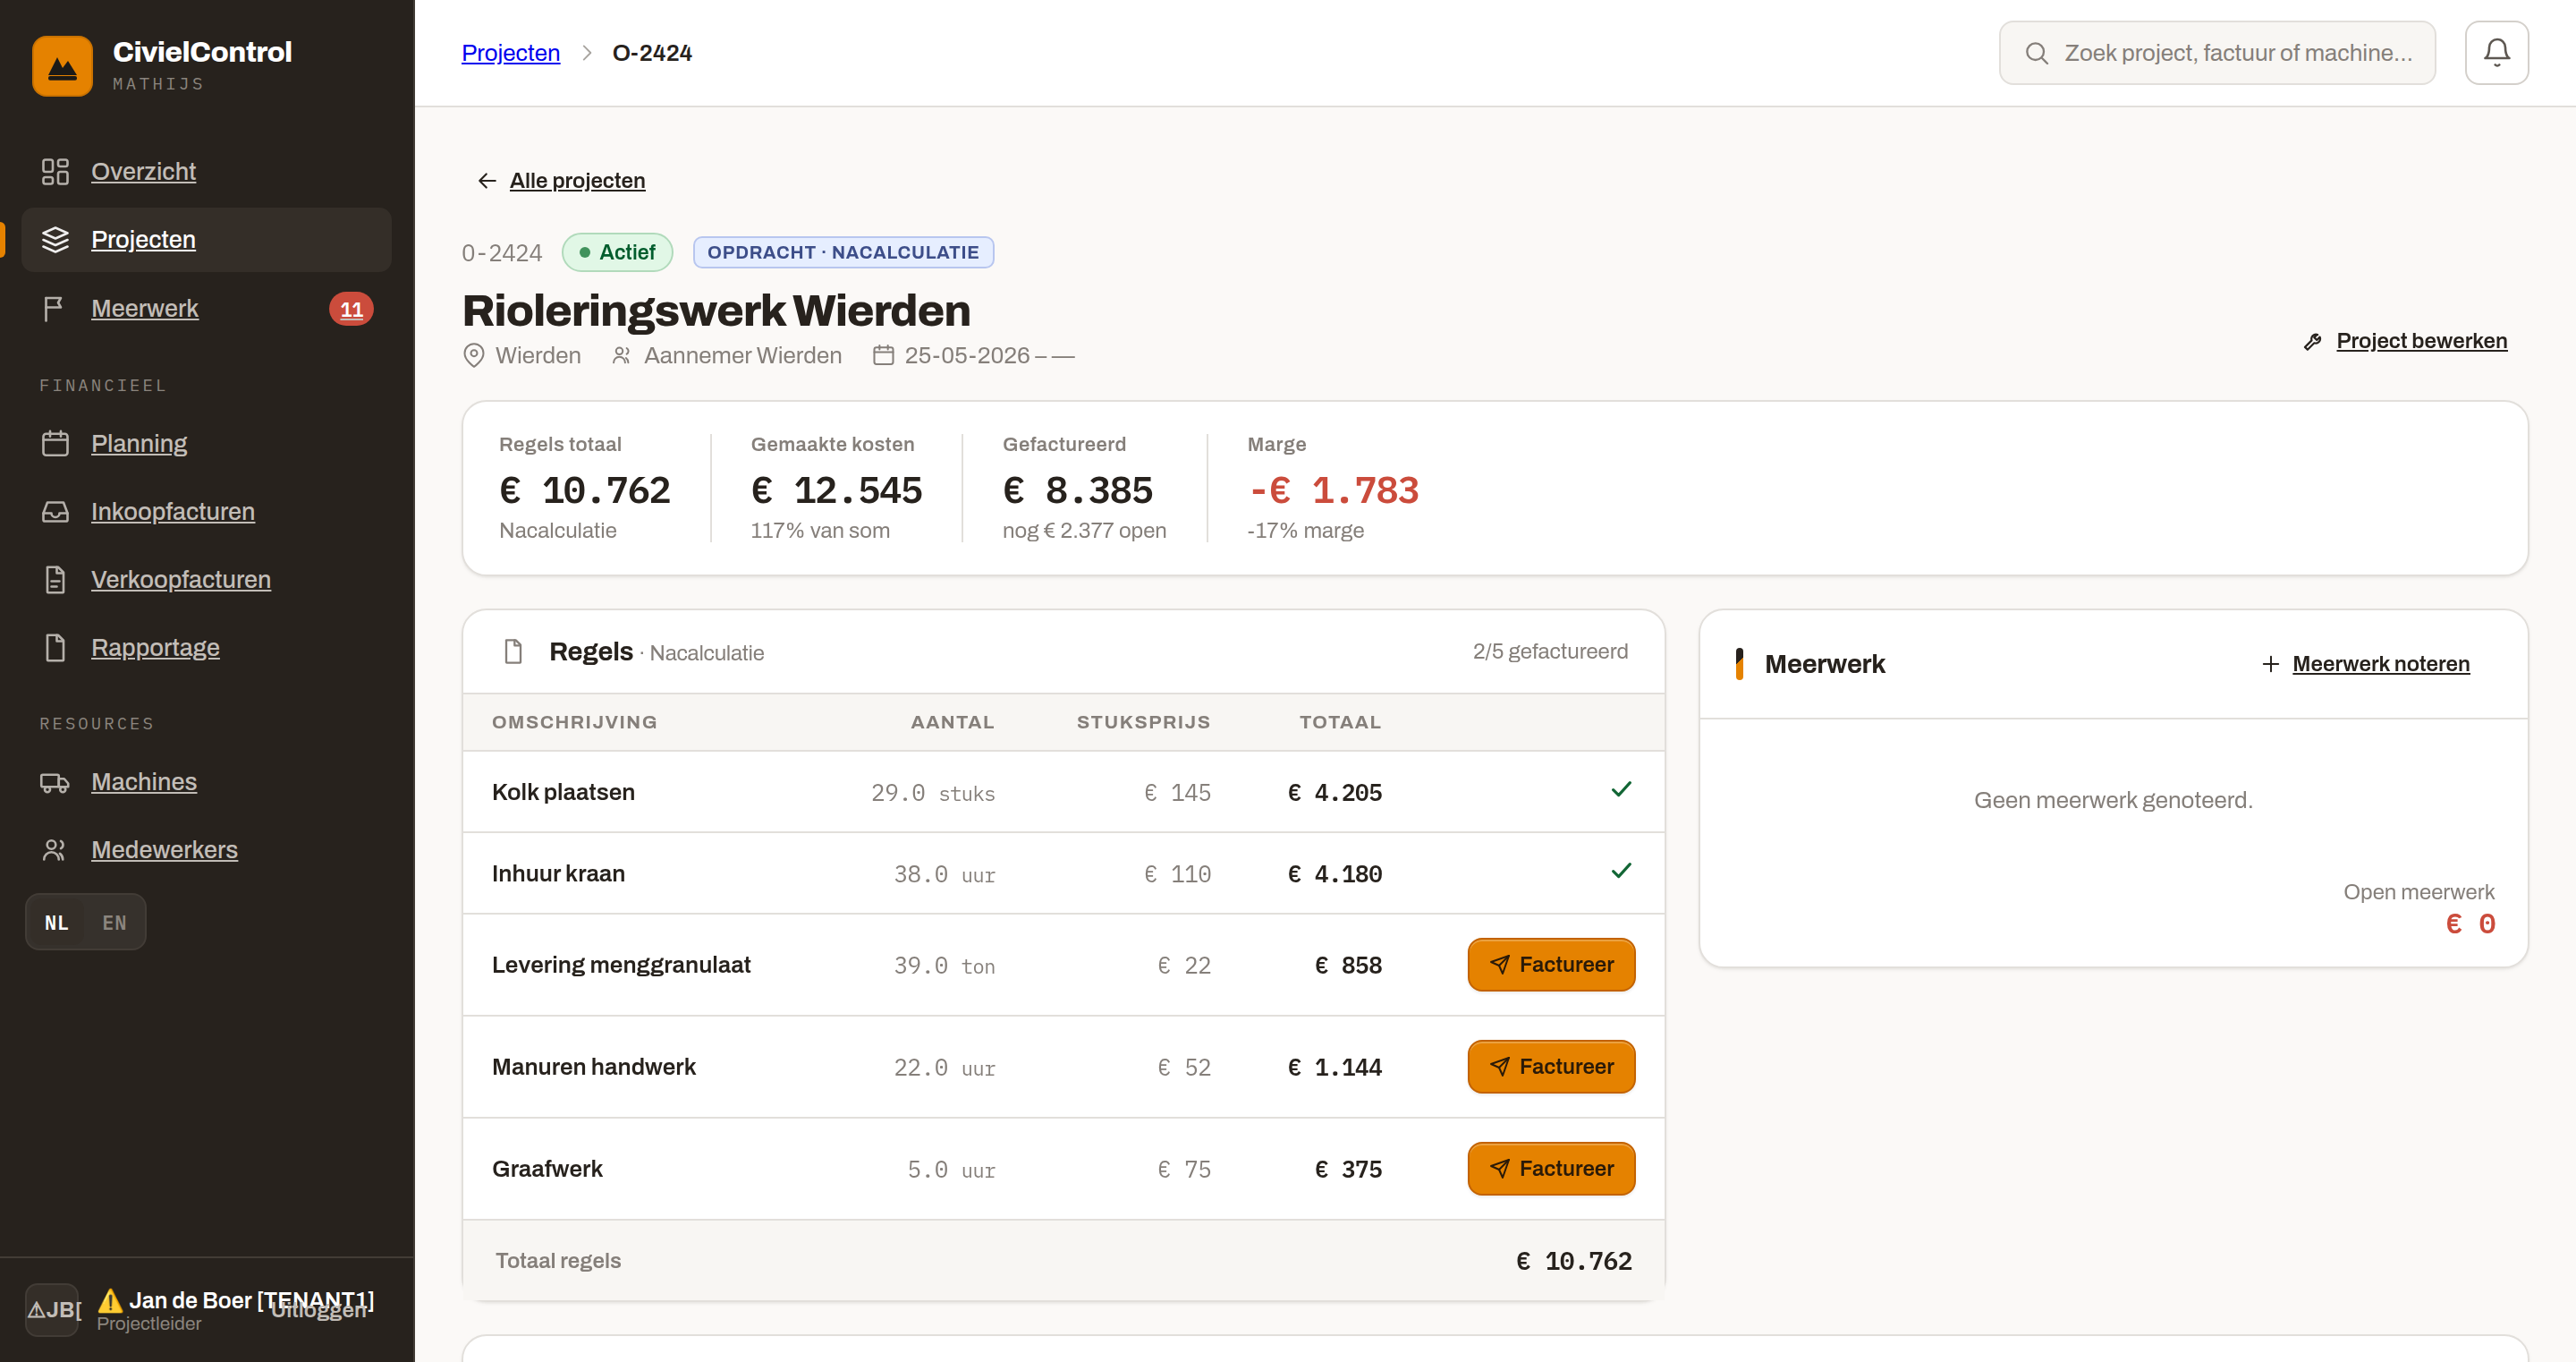Image resolution: width=2576 pixels, height=1362 pixels.
Task: Click the JB user avatar
Action: [x=52, y=1310]
